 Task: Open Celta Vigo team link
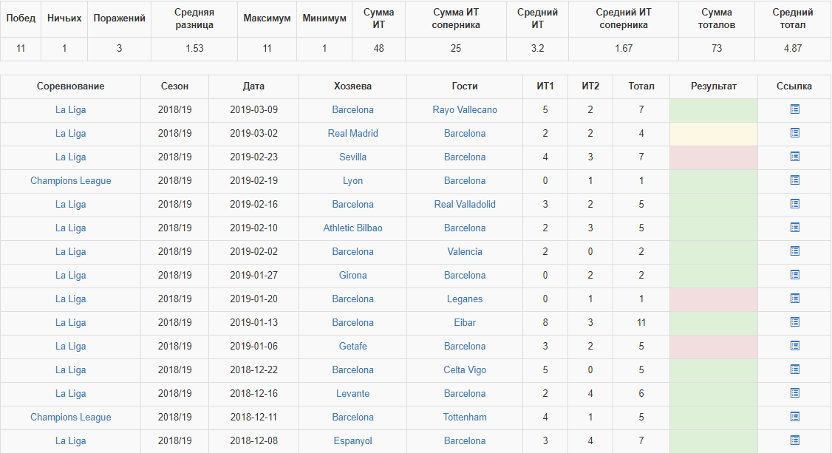(x=465, y=369)
